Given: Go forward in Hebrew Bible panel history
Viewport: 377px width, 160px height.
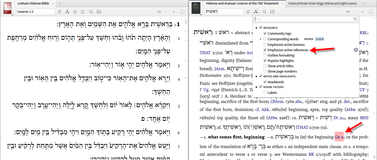Looking at the screenshot, I should [x=167, y=12].
